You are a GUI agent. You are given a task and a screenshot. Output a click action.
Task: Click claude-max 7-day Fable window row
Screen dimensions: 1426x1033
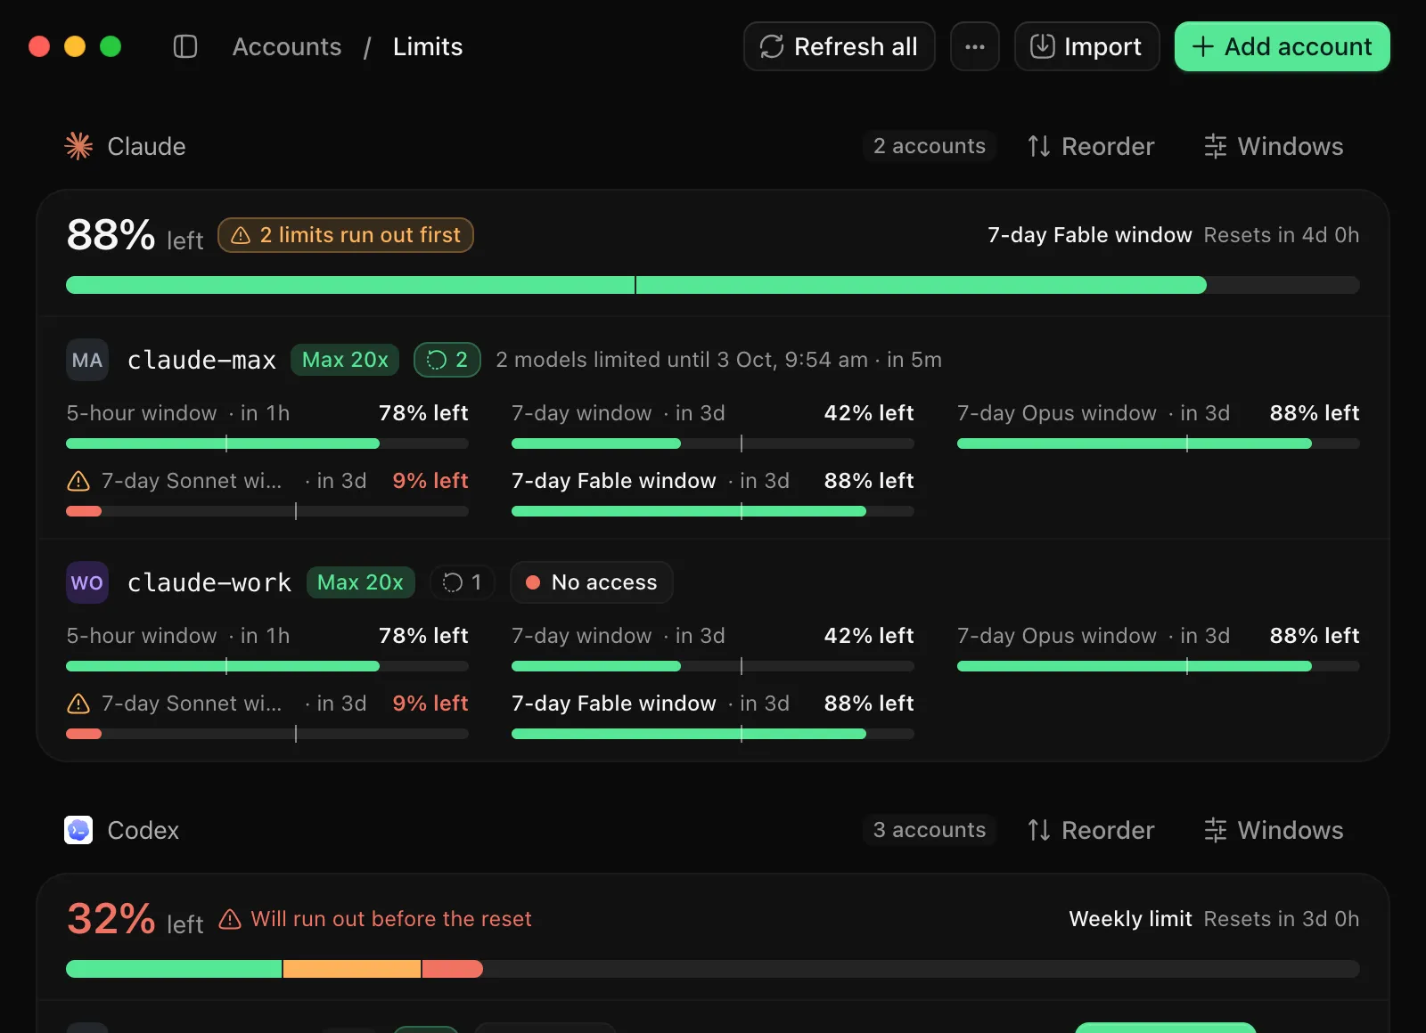pyautogui.click(x=713, y=495)
